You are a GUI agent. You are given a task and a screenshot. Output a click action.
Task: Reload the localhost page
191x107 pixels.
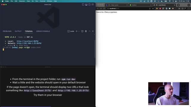(x=104, y=9)
